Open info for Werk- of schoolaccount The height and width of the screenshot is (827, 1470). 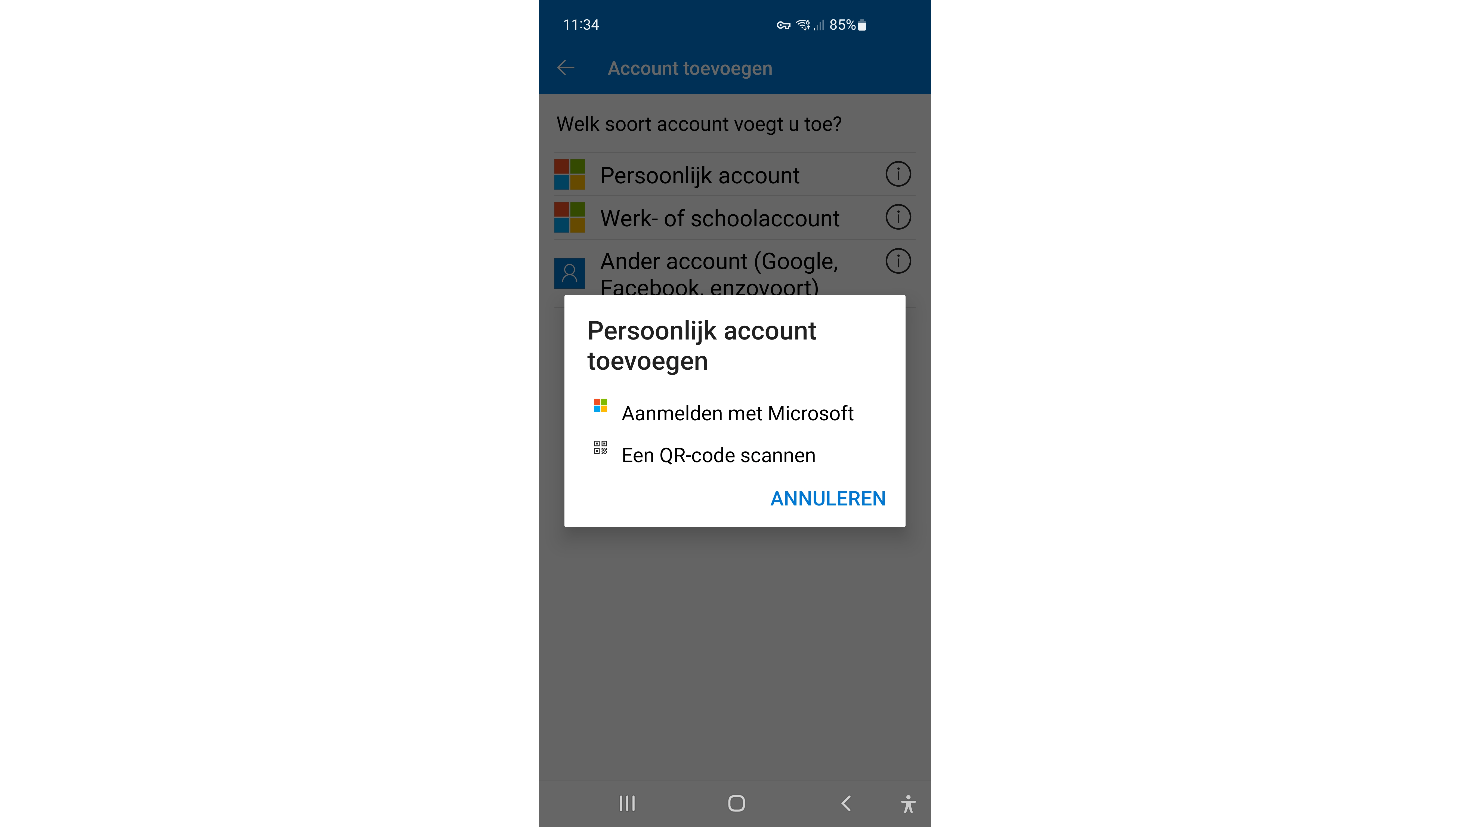898,217
